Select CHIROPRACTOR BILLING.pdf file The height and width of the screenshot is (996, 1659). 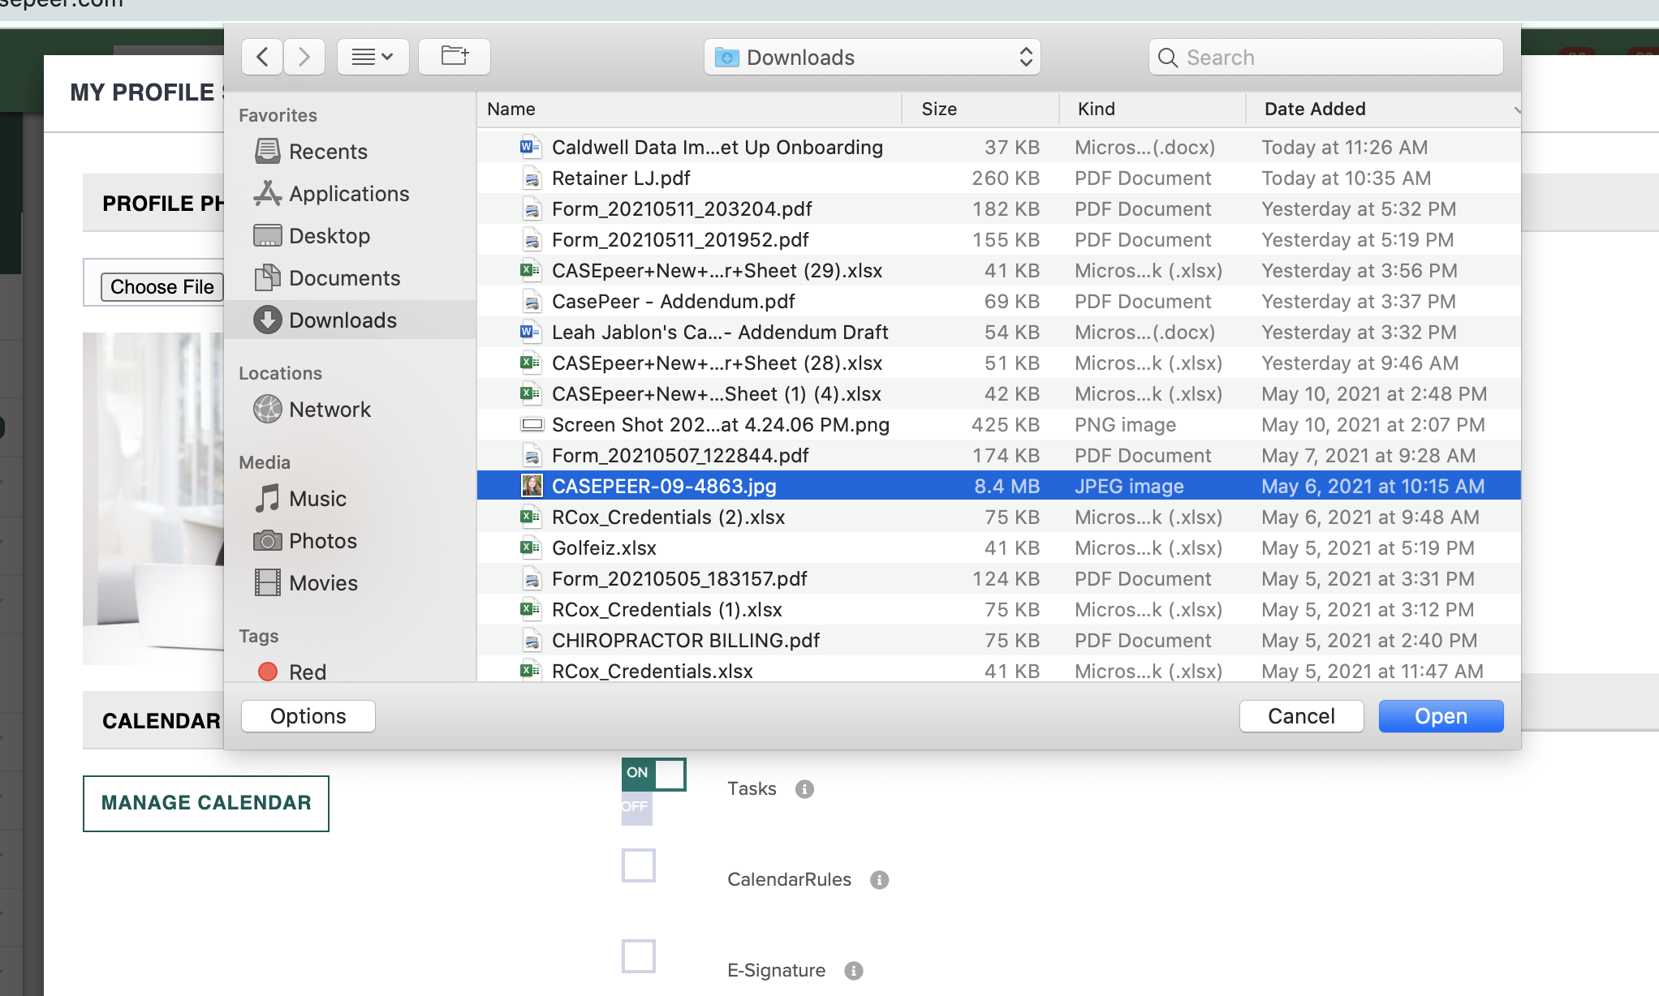click(998, 640)
